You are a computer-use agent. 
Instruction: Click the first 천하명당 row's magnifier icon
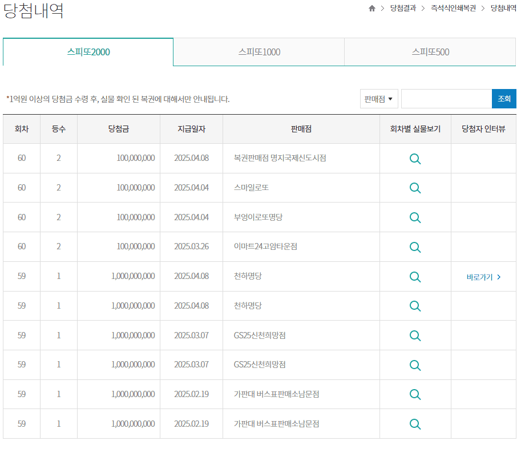pyautogui.click(x=415, y=276)
